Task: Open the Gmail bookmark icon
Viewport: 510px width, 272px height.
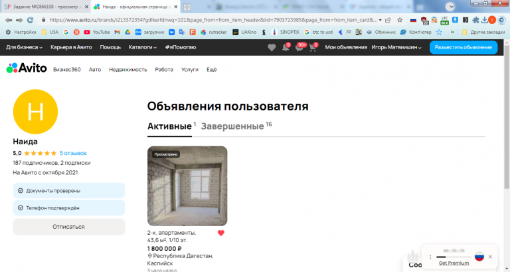Action: click(117, 32)
